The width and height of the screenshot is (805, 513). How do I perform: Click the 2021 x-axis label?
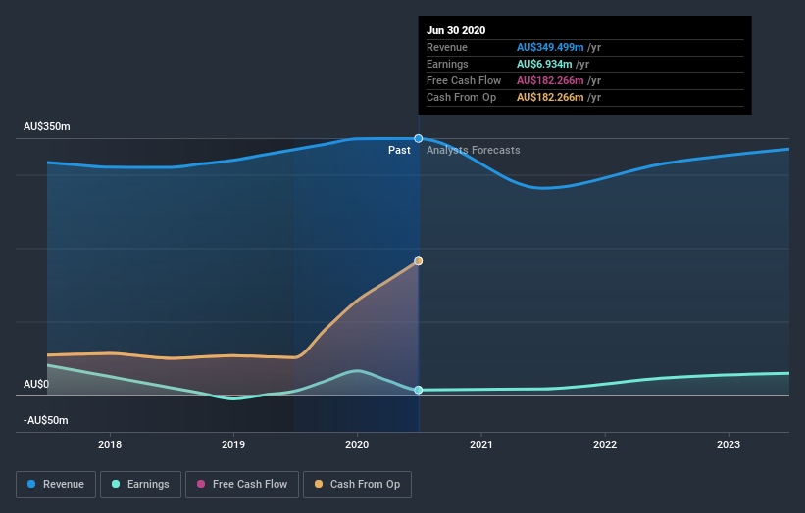point(481,444)
